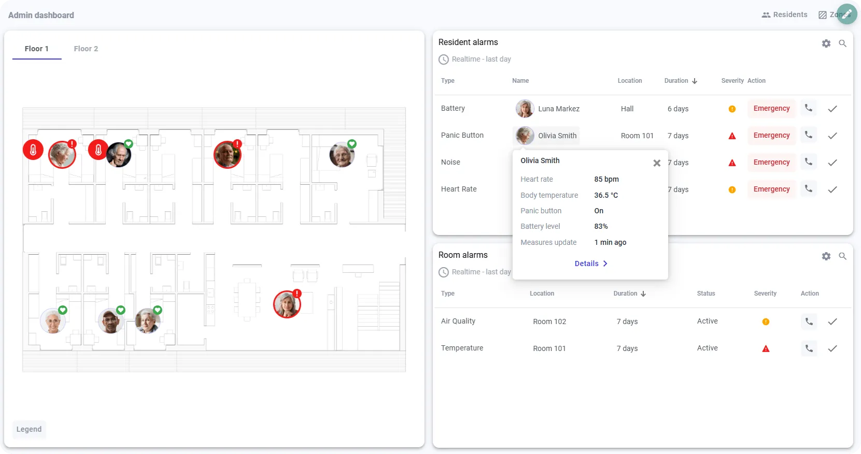Viewport: 861px width, 454px height.
Task: Open Resident alarms settings gear
Action: click(x=826, y=43)
